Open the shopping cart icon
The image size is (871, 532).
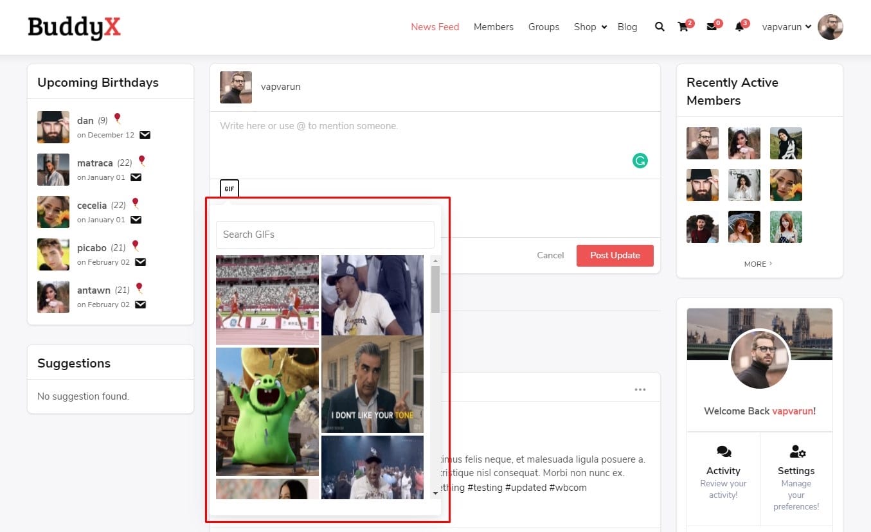(x=683, y=27)
